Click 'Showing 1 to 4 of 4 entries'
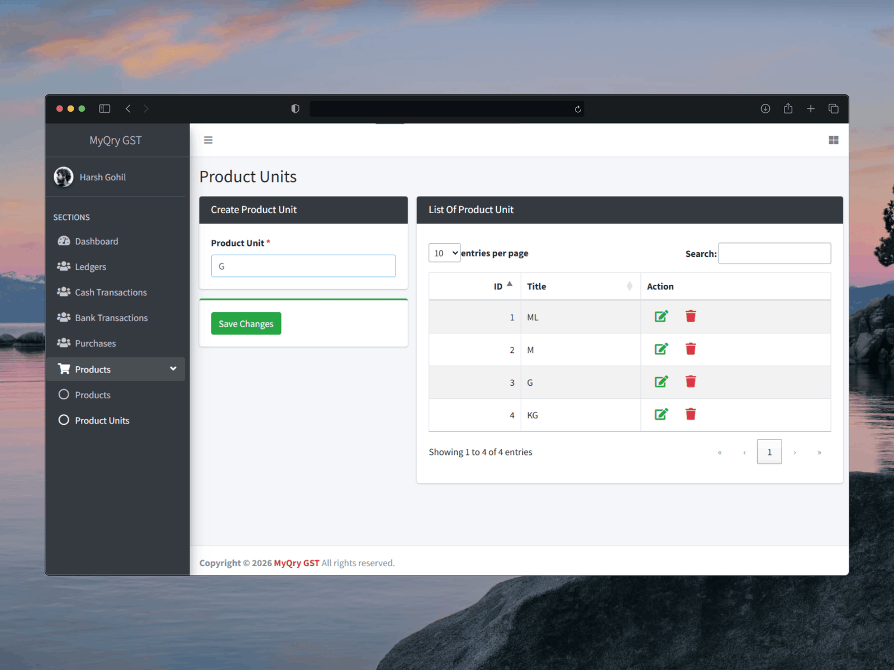894x670 pixels. [481, 452]
